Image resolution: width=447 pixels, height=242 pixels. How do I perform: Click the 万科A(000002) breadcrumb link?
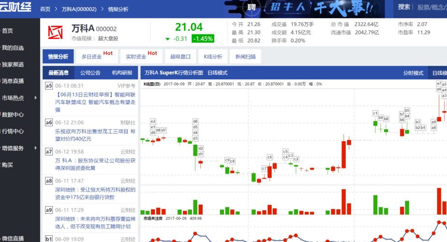[x=79, y=9]
